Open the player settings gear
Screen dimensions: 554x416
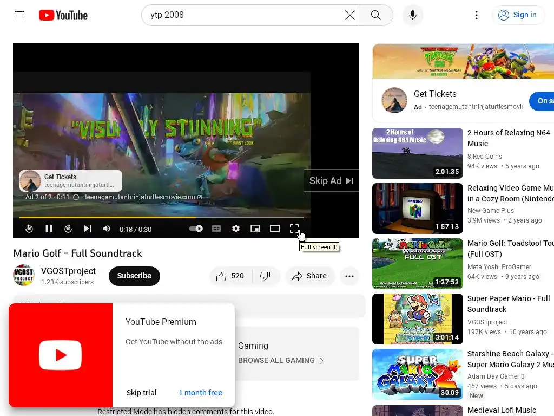click(236, 229)
